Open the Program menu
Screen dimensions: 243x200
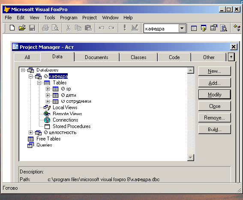tap(69, 18)
